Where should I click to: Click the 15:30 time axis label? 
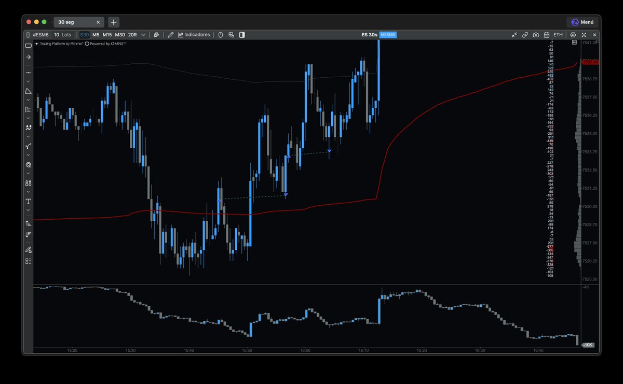point(130,351)
